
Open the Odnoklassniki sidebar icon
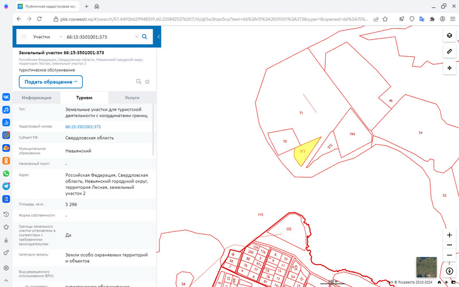click(x=6, y=161)
